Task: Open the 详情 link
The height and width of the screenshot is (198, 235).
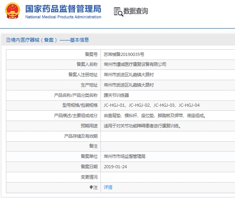Action: coord(108,187)
